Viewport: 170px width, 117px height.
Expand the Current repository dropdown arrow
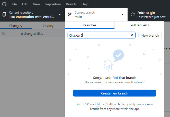[x=60, y=14]
